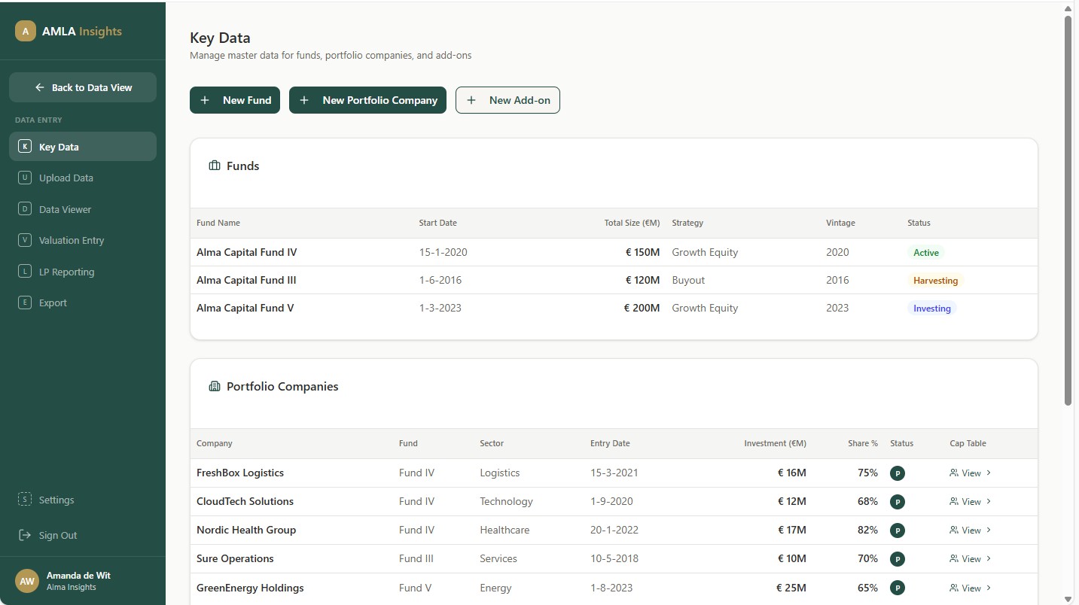Viewport: 1079px width, 605px height.
Task: Expand CloudTech Solutions cap table chevron
Action: (989, 501)
